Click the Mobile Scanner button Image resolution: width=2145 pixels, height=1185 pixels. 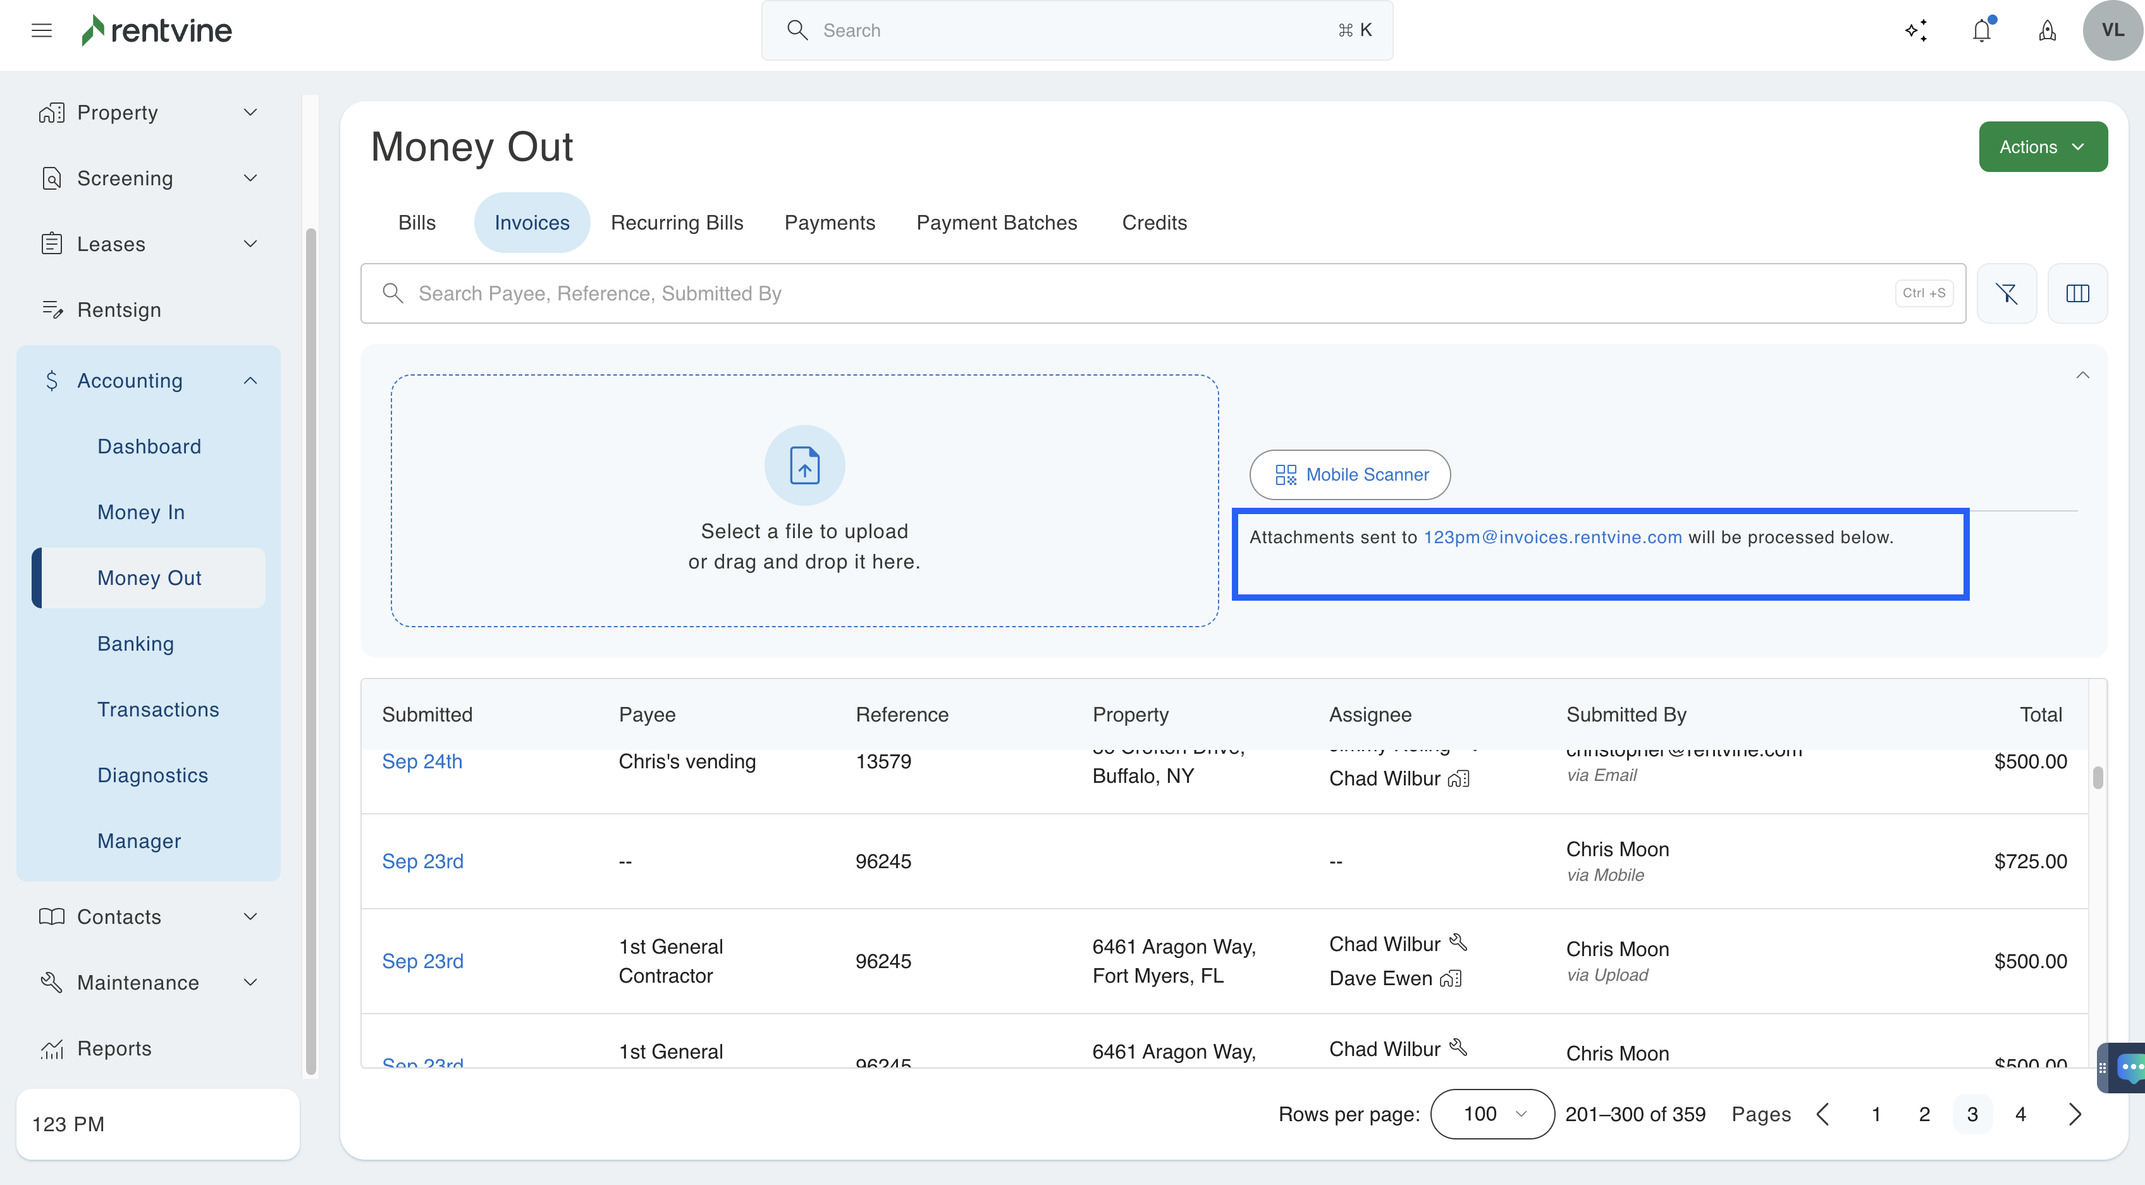[1349, 475]
